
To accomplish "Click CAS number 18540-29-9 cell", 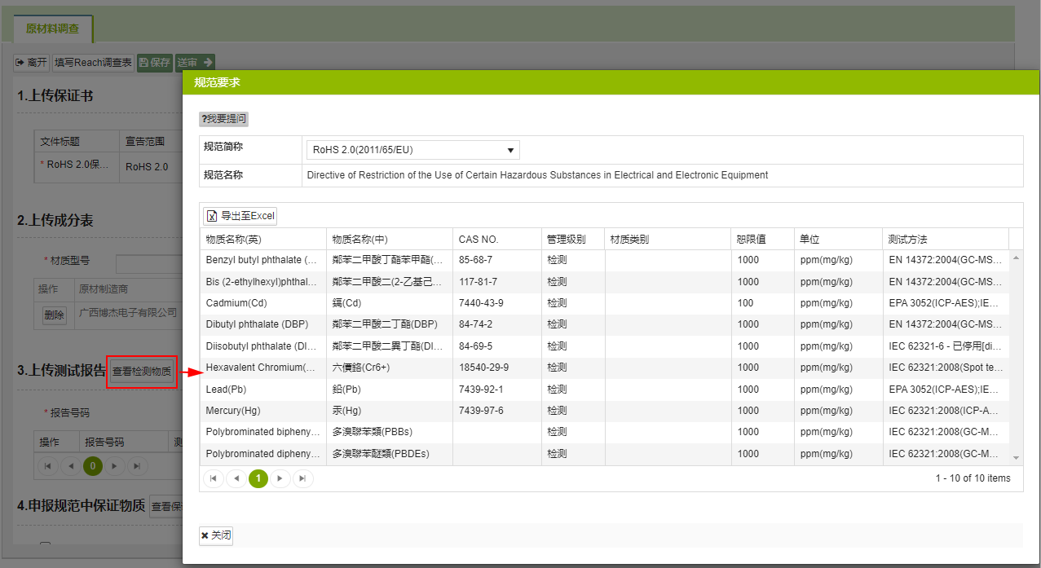I will (496, 368).
